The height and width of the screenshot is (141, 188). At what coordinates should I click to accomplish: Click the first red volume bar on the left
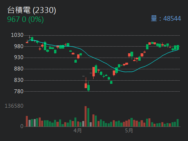[x=27, y=121]
